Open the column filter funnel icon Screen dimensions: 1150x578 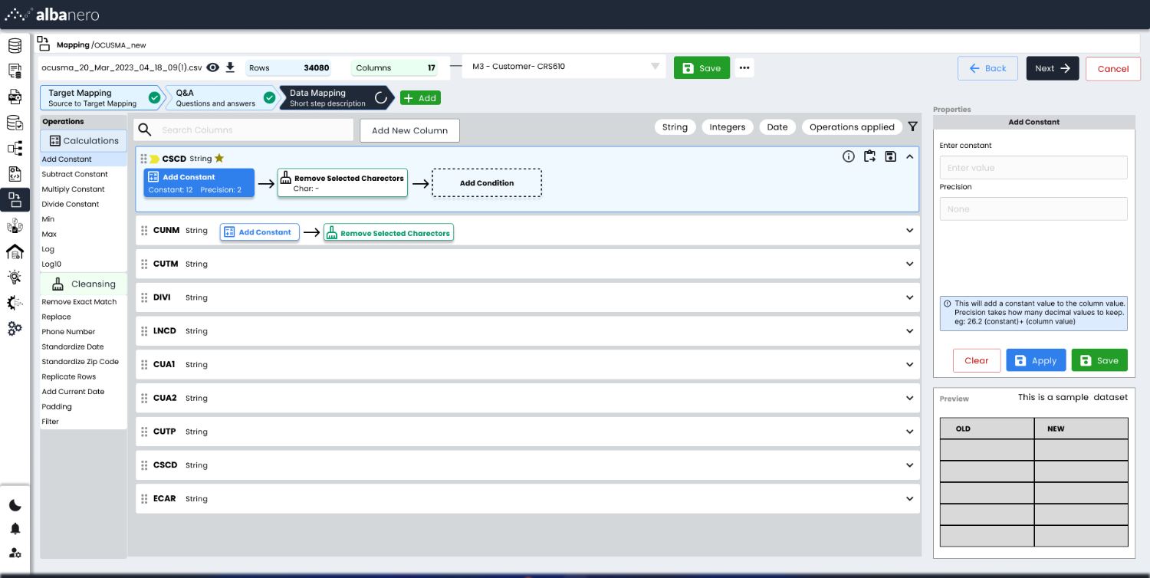912,127
